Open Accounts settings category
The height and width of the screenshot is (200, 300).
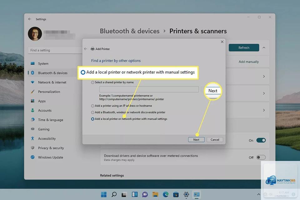click(45, 110)
